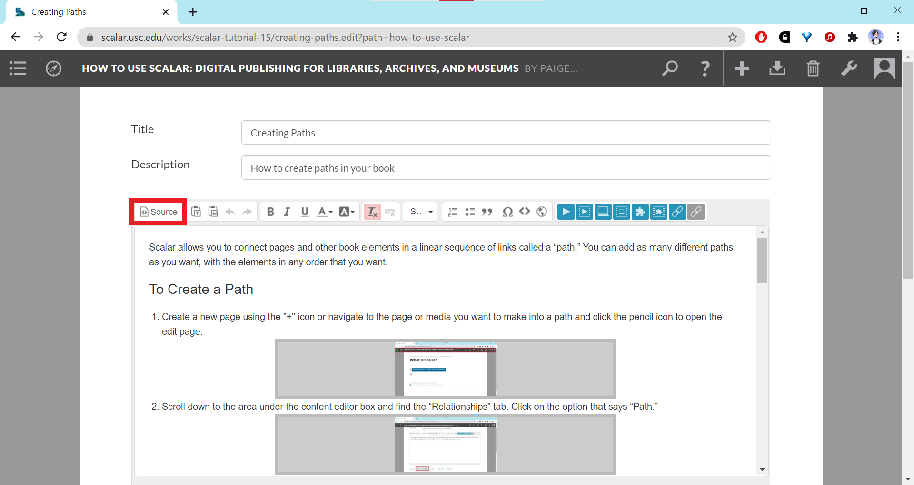Click the editor content scrollbar thumb
The height and width of the screenshot is (485, 914).
tap(762, 261)
